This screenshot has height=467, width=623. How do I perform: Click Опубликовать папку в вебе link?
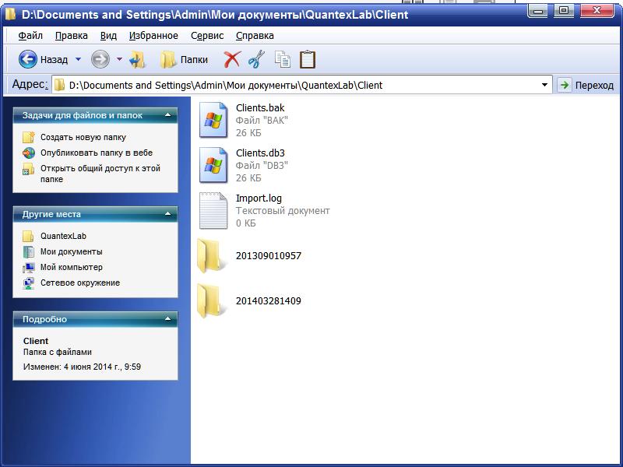point(97,153)
